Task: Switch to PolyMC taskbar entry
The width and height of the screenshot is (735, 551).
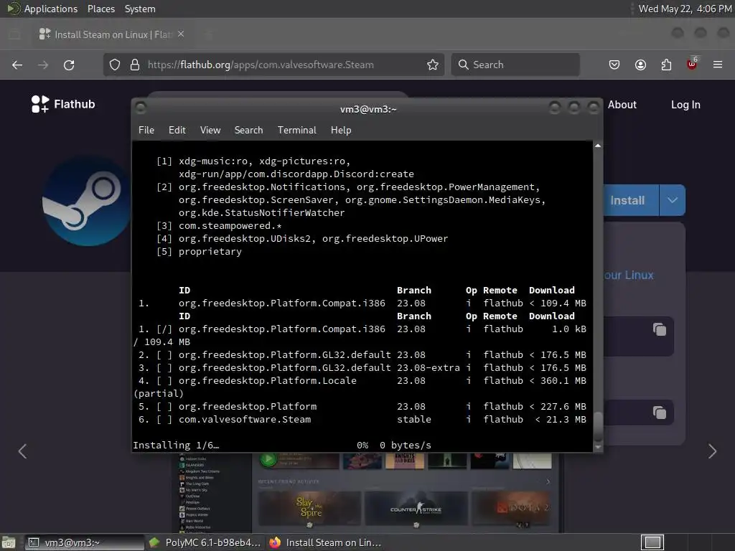Action: [205, 542]
